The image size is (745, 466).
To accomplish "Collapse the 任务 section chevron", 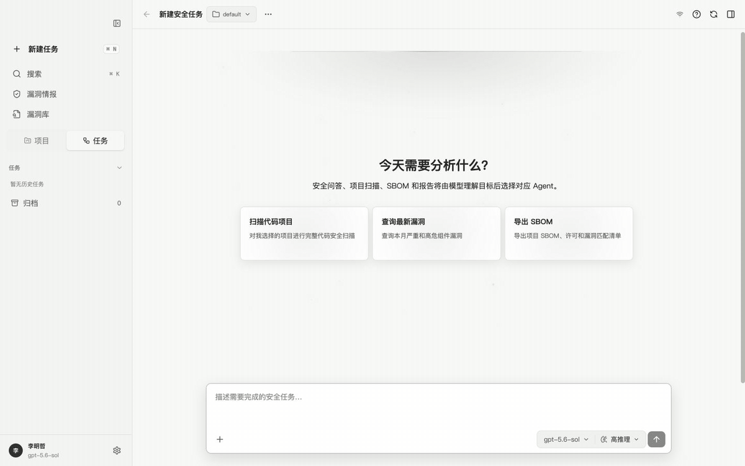I will click(x=119, y=168).
